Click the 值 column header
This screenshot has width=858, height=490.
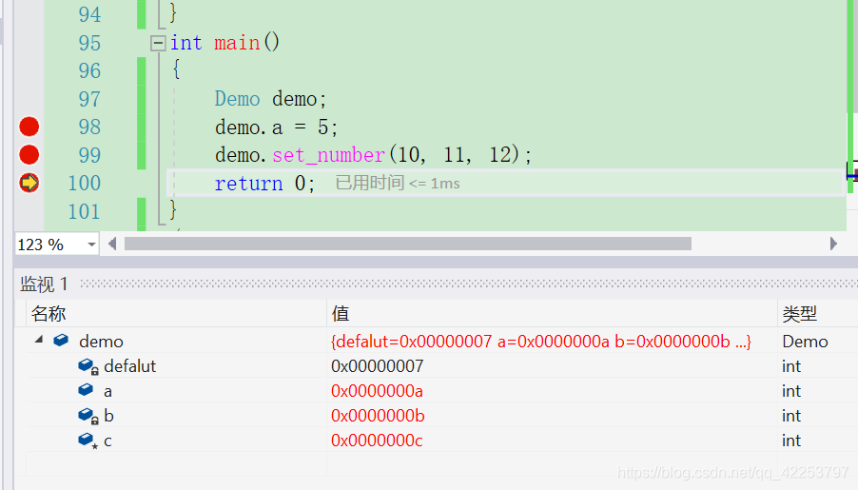tap(552, 314)
